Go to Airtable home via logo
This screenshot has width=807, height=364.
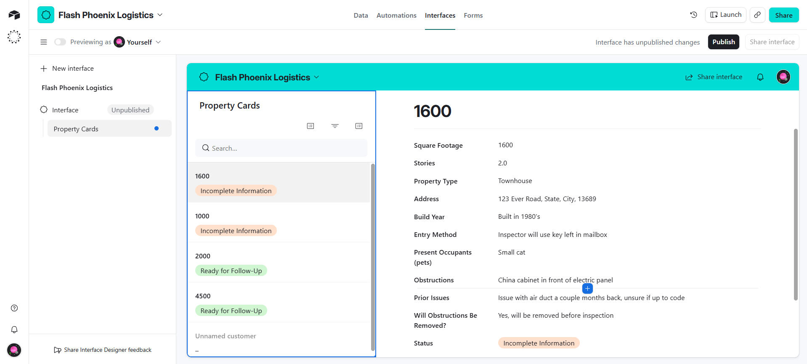click(x=14, y=15)
